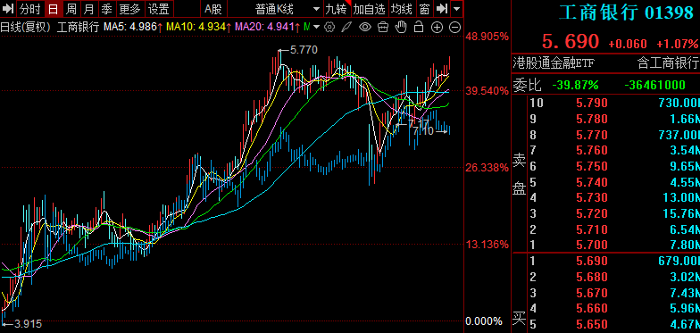Select the 周 weekly period tab
The image size is (700, 333).
[x=71, y=9]
